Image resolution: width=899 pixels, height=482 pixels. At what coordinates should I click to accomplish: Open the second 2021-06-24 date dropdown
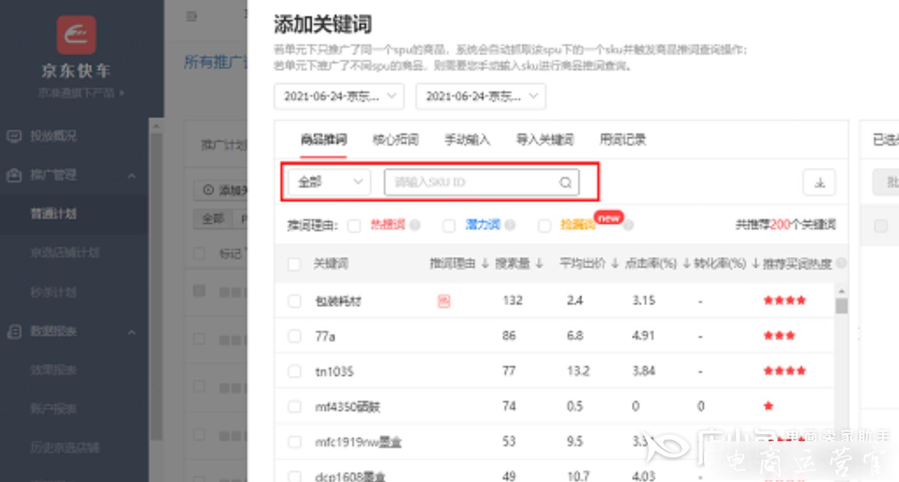click(481, 97)
